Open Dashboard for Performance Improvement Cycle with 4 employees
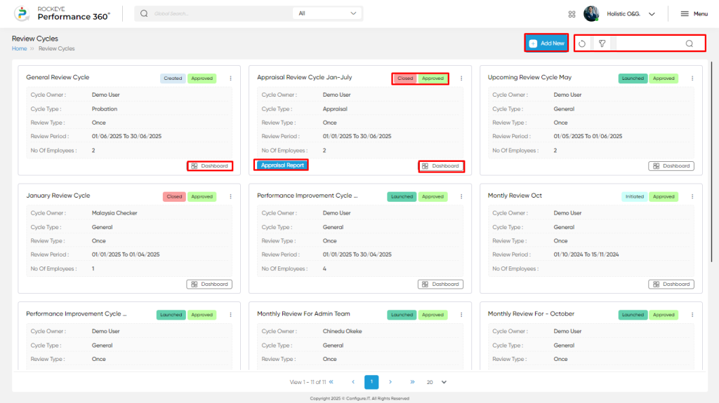The width and height of the screenshot is (719, 403). [x=441, y=284]
